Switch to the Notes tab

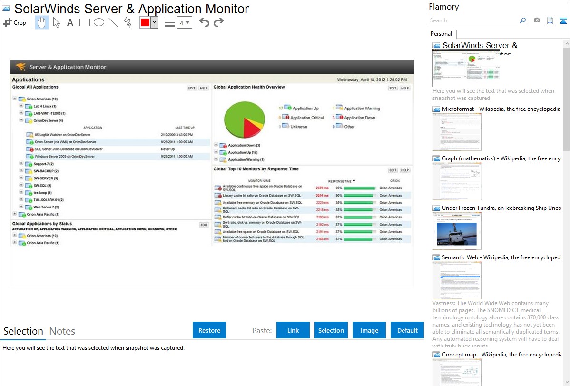click(x=62, y=331)
